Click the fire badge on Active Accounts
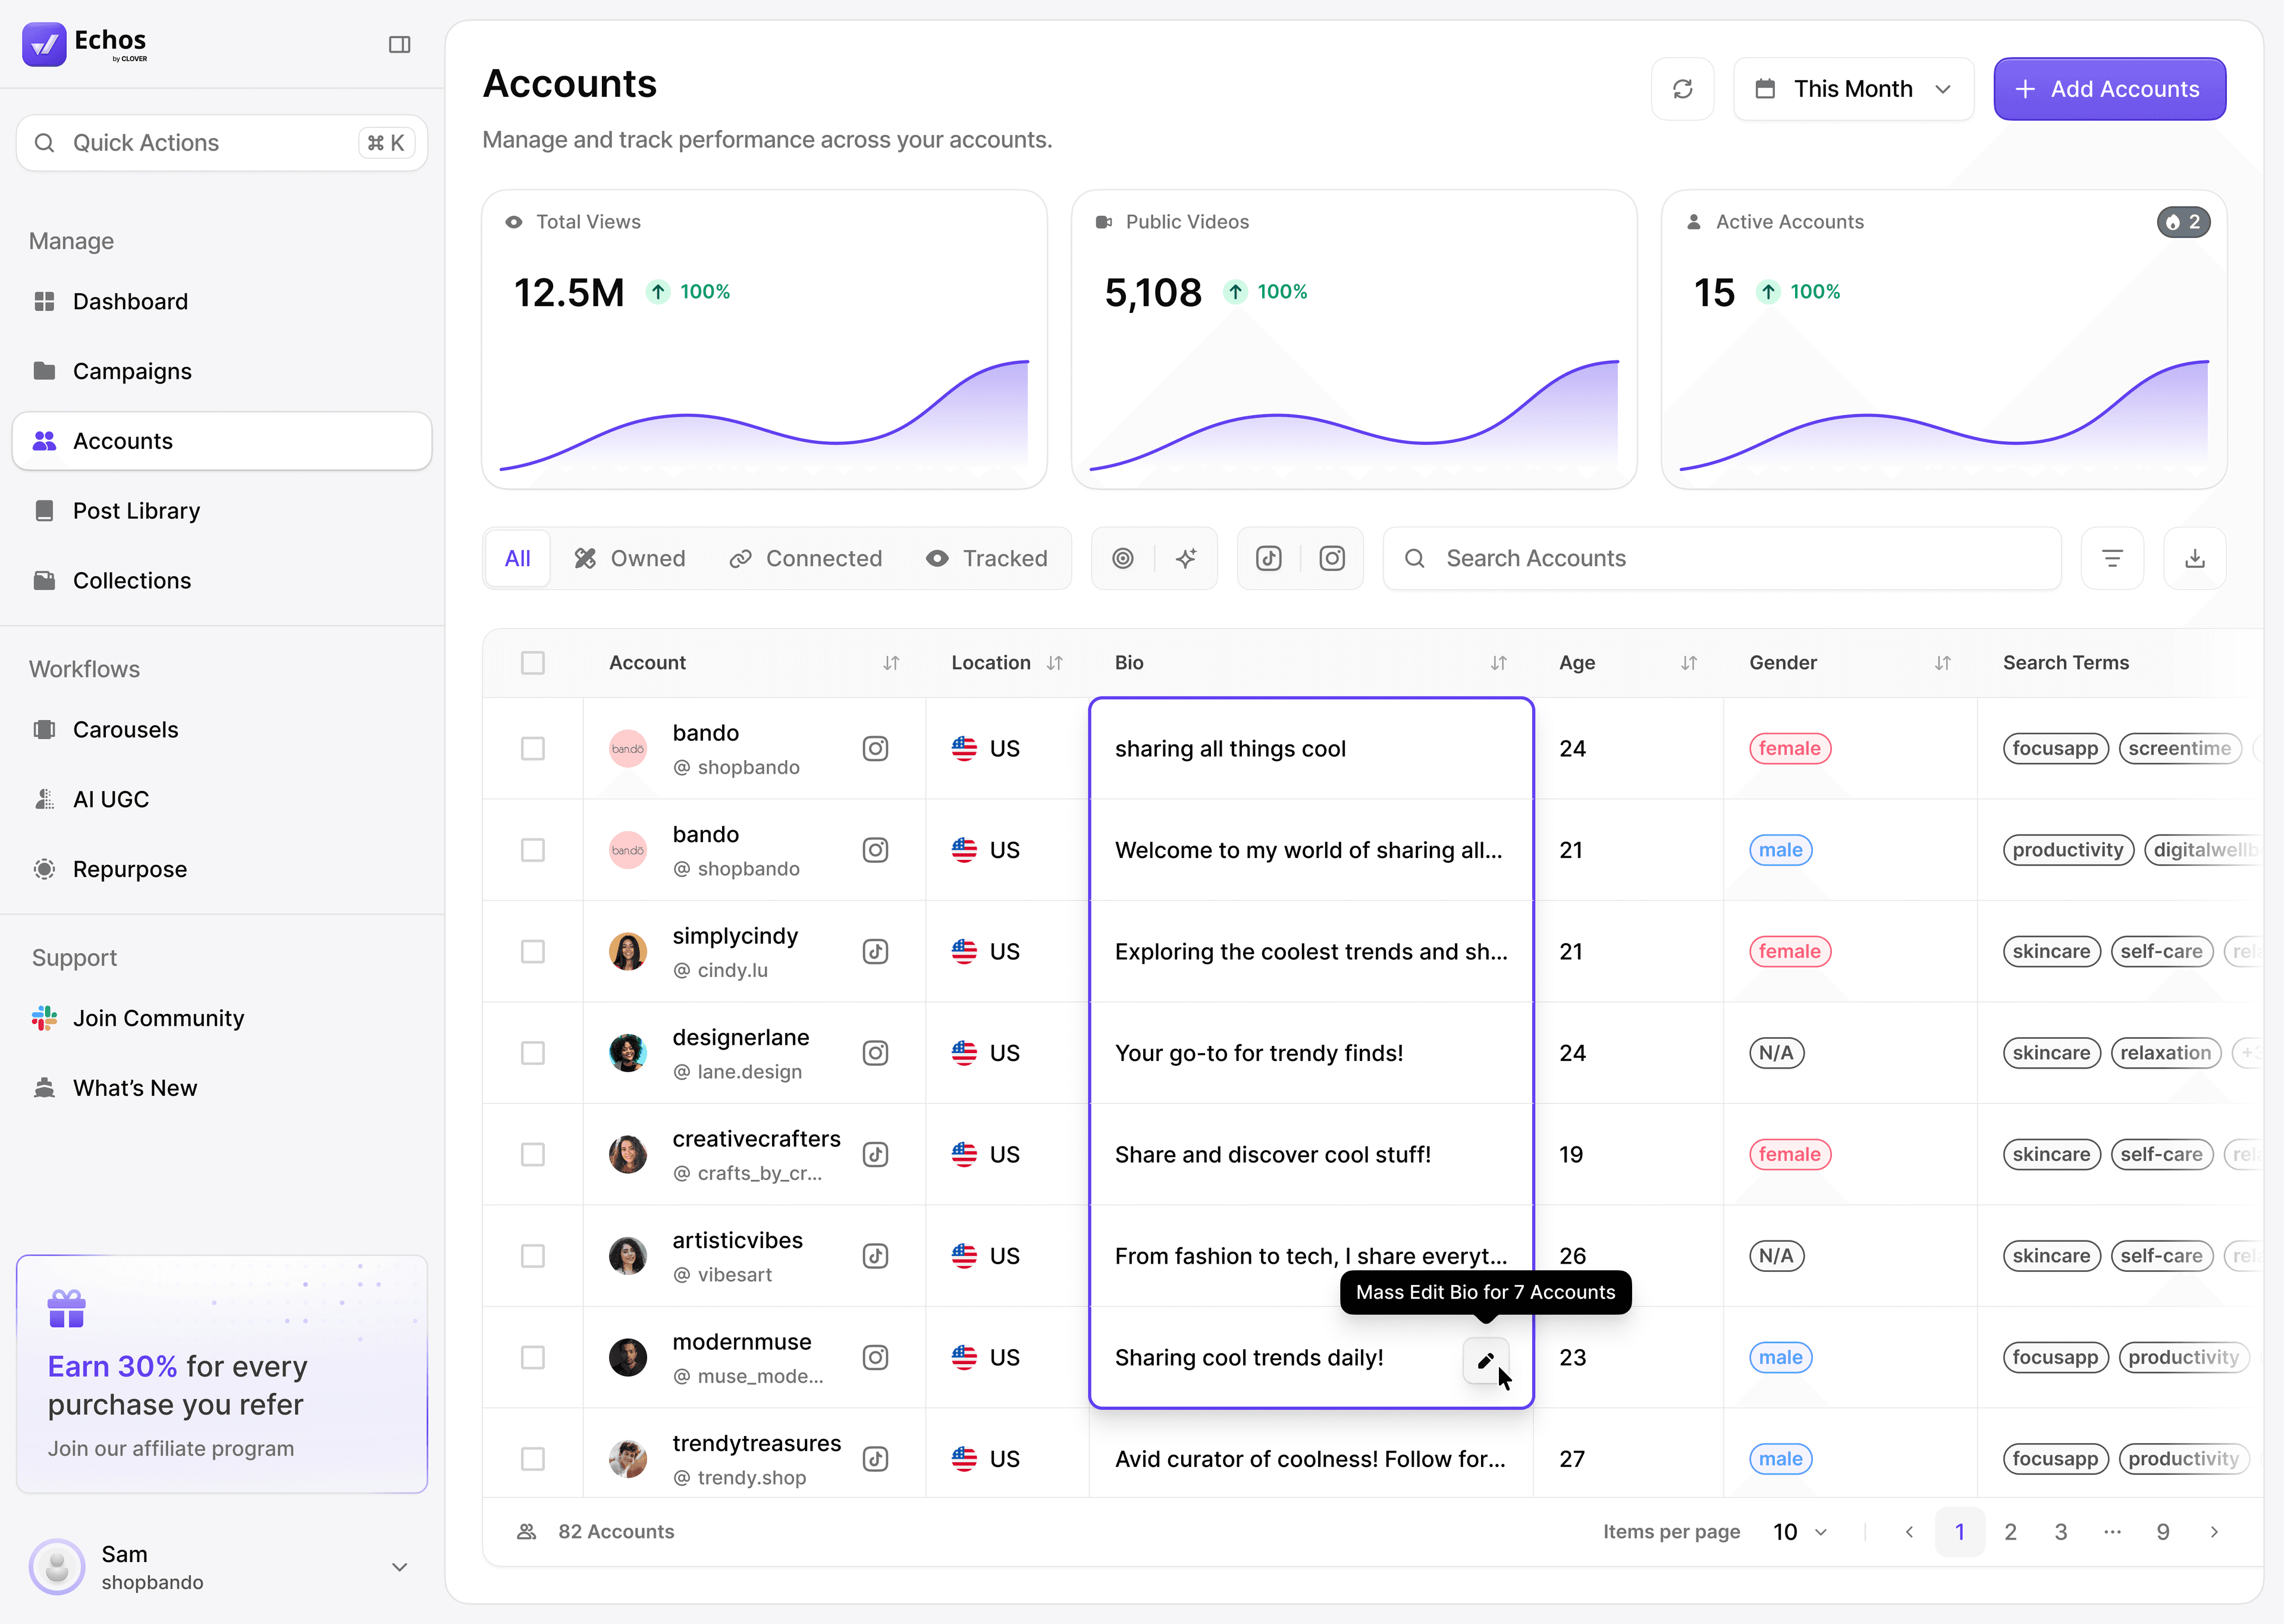 pos(2183,222)
